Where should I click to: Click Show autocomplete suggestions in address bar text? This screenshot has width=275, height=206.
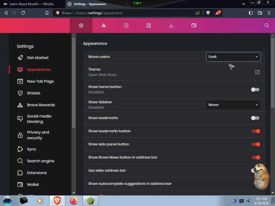click(x=130, y=183)
